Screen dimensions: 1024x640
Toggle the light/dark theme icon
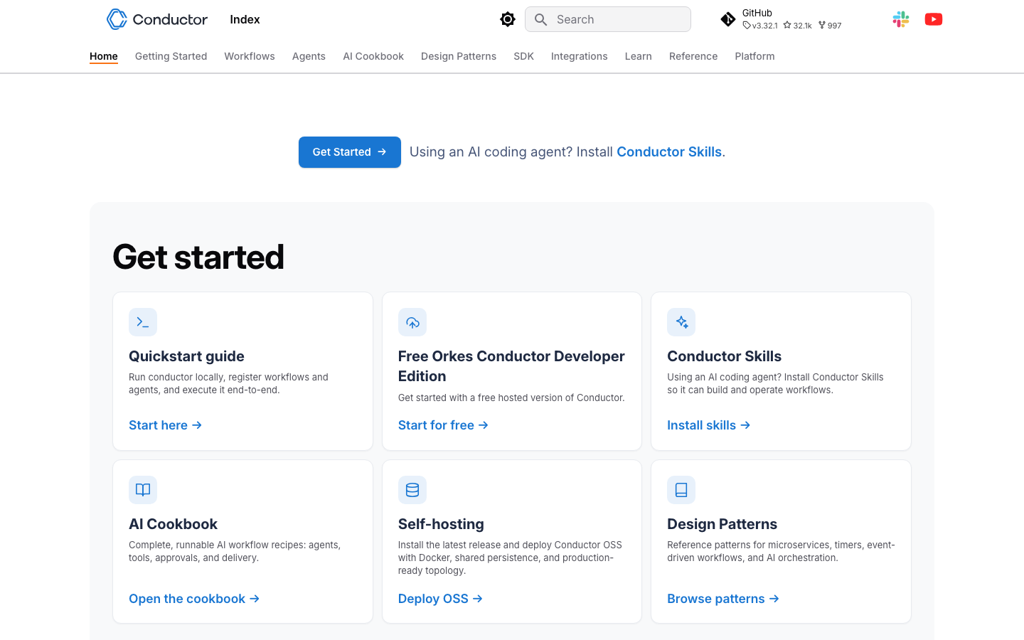[508, 19]
